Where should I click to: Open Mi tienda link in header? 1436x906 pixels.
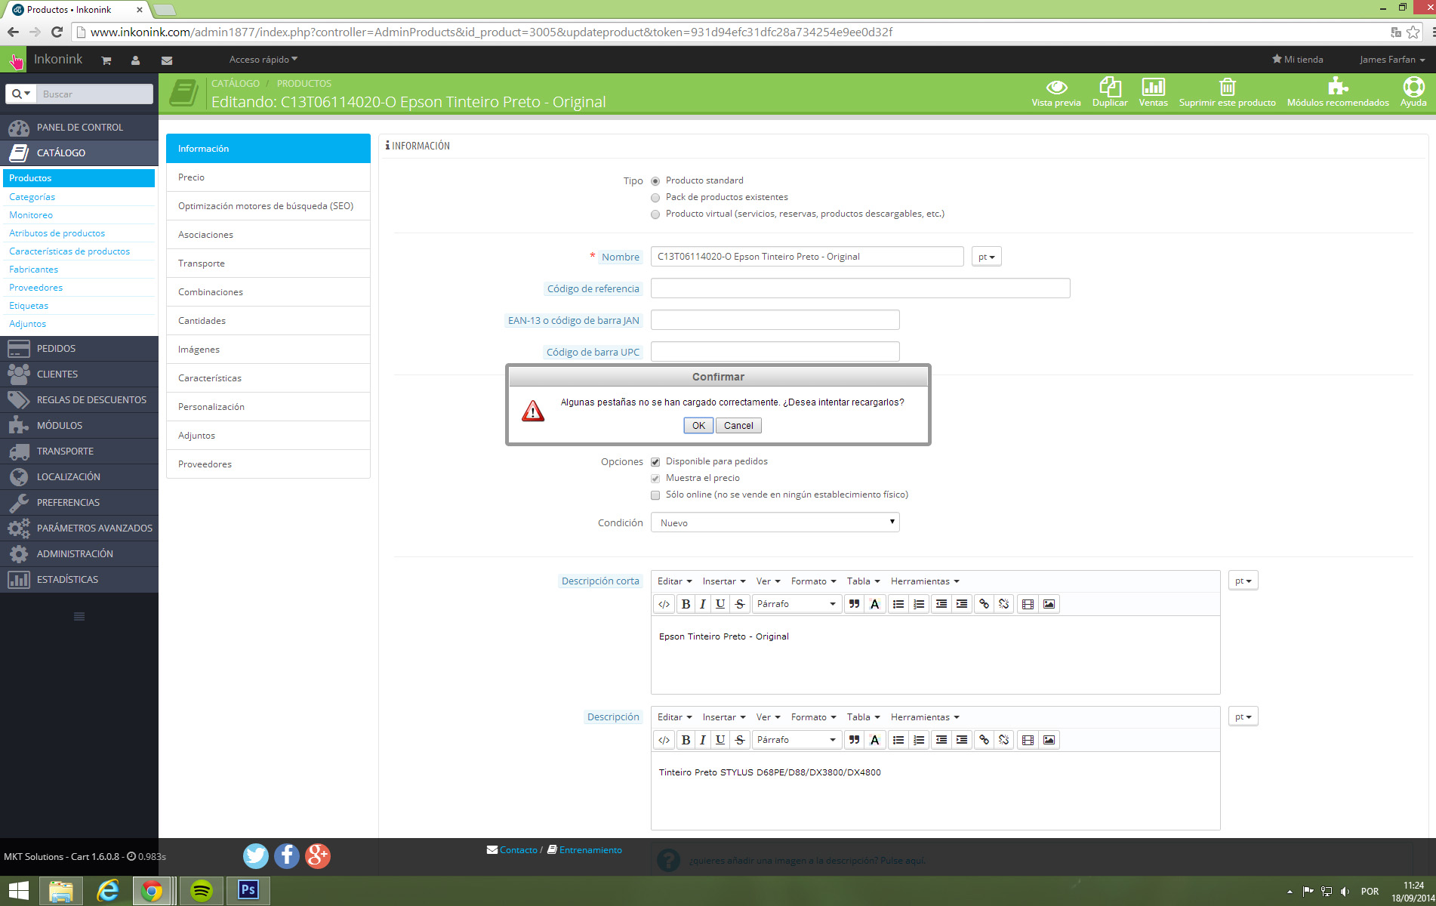point(1298,60)
